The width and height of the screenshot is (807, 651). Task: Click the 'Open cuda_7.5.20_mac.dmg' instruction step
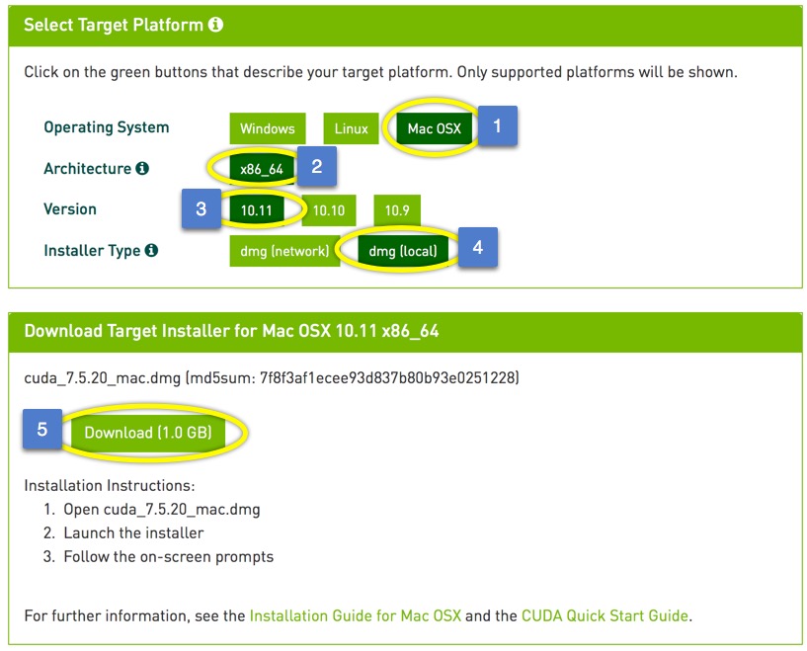coord(162,510)
